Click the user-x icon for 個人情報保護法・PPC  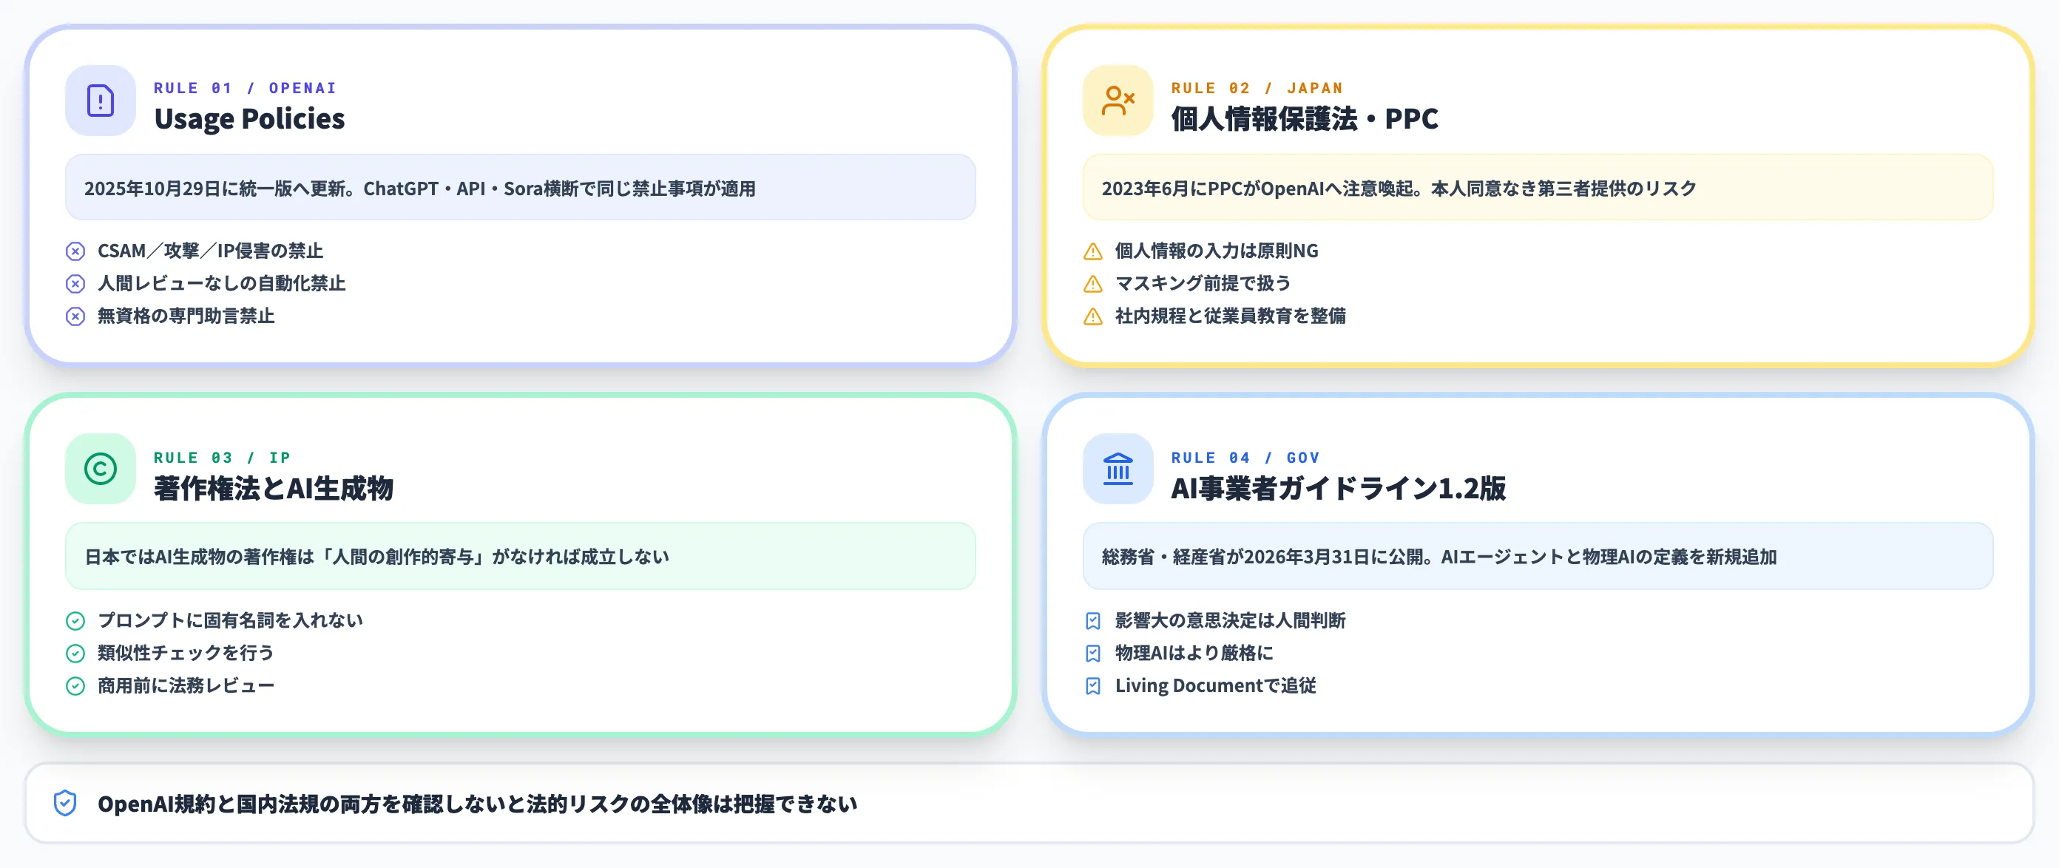click(1118, 101)
